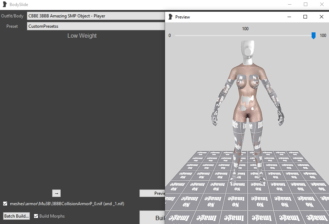Click the Preview button in BodySlide
Screen dimensions: 329x224
(x=152, y=193)
